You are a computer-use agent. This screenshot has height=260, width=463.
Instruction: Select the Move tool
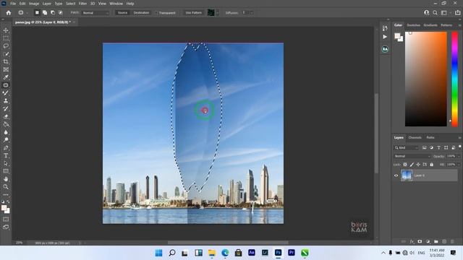[6, 30]
